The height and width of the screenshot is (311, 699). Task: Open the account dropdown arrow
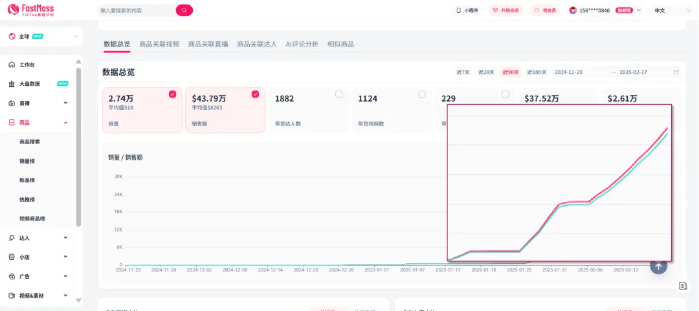point(639,10)
